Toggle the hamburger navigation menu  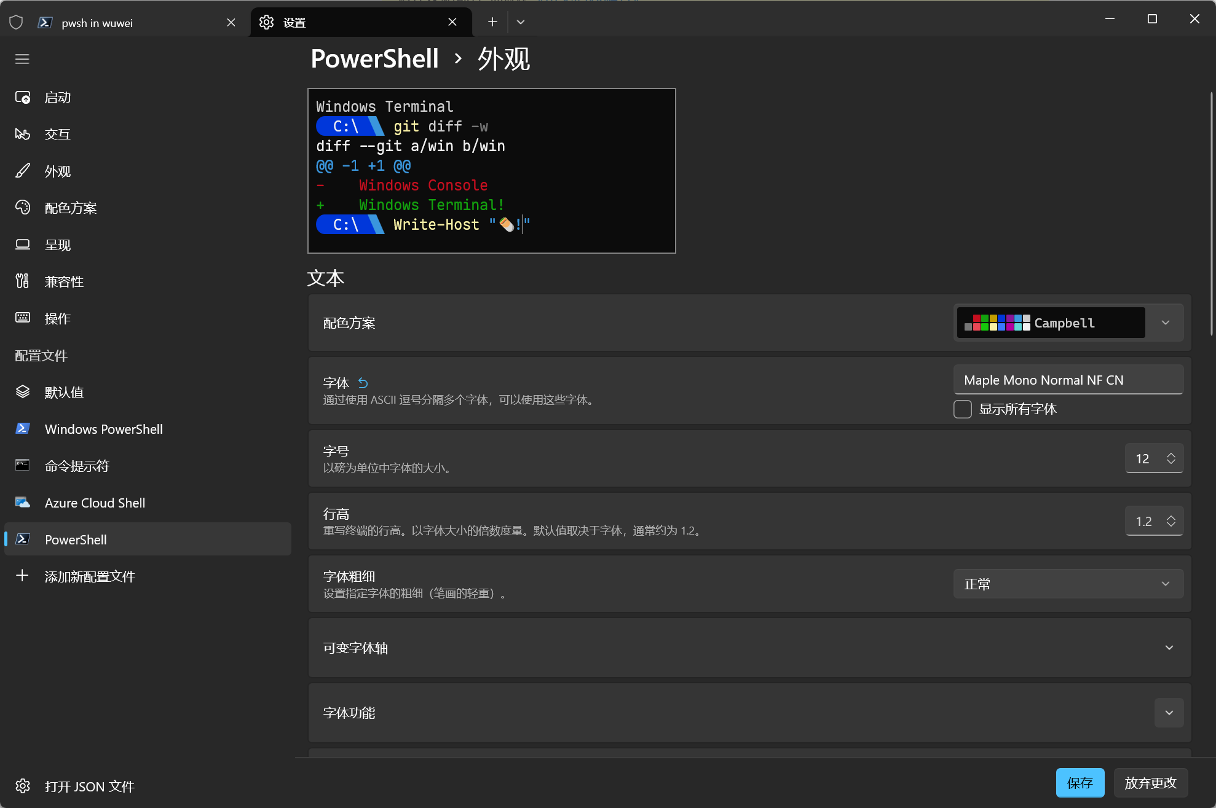[x=22, y=58]
